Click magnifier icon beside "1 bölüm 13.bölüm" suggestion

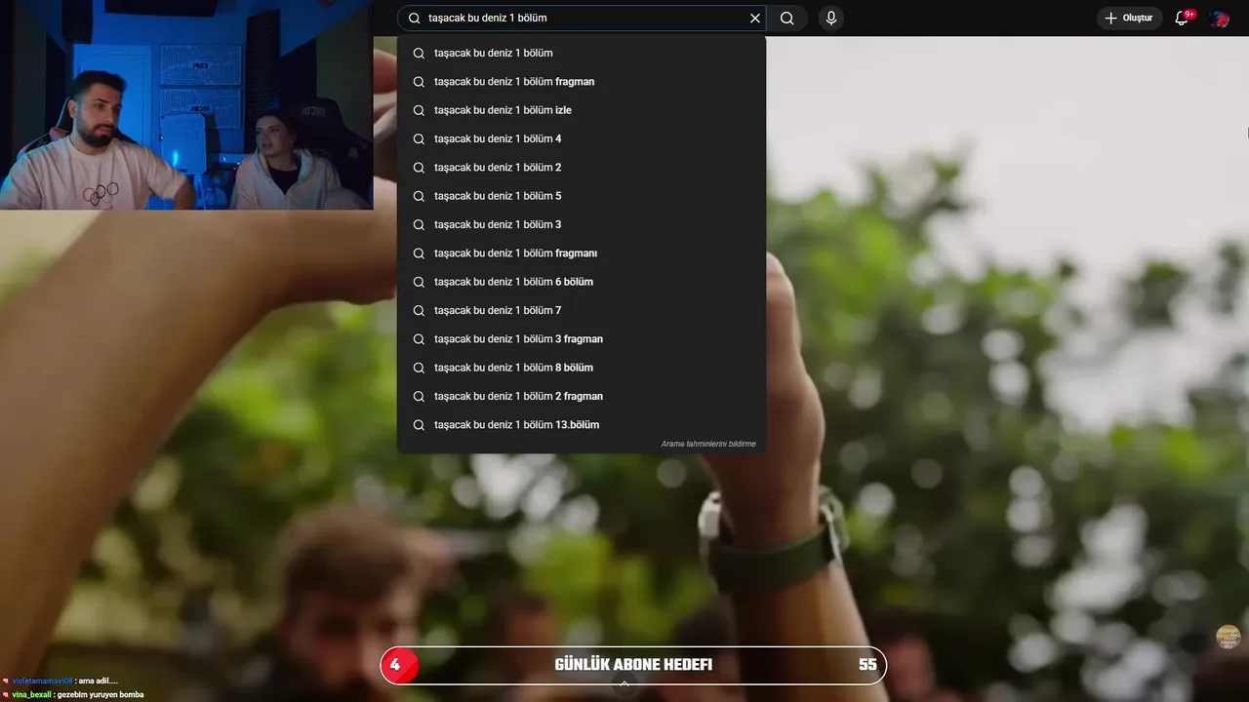pos(419,425)
